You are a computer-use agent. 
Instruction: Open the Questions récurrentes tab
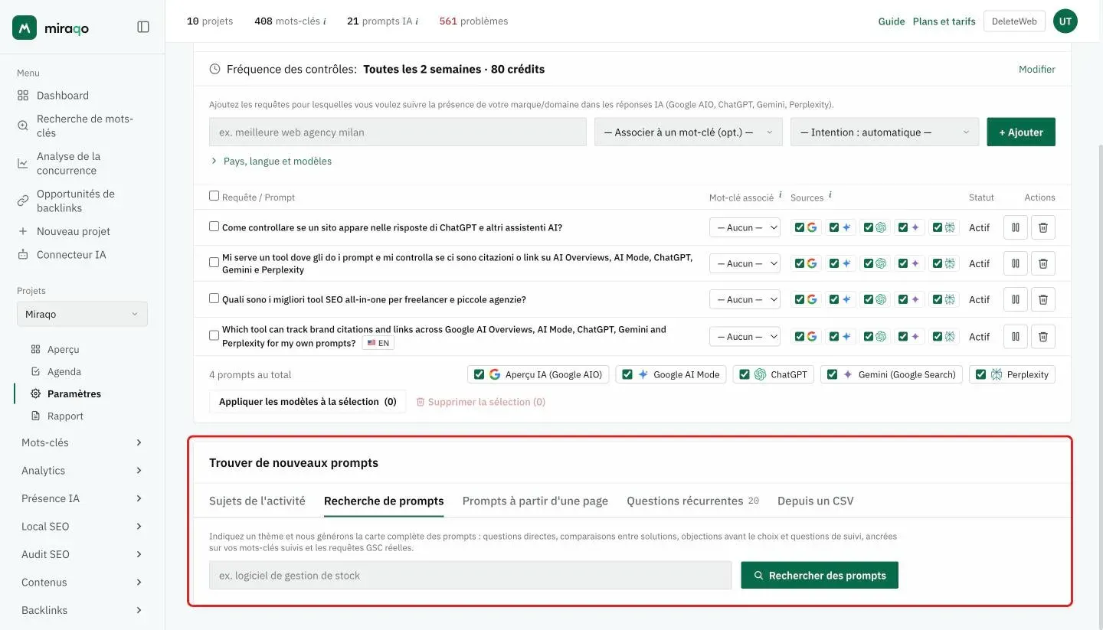click(692, 501)
